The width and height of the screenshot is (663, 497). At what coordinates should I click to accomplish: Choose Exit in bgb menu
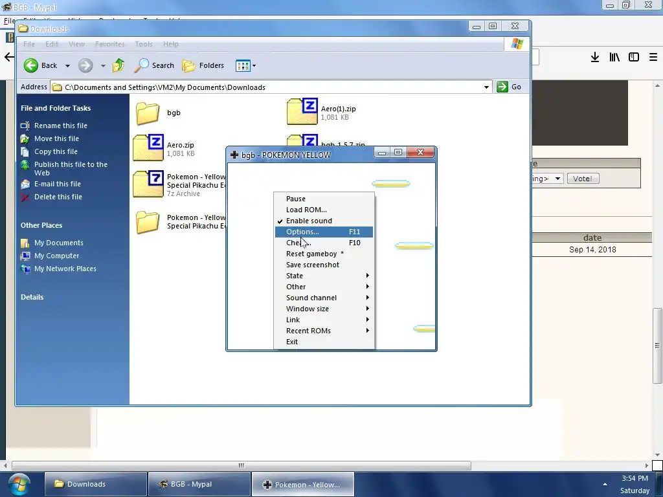(324, 342)
